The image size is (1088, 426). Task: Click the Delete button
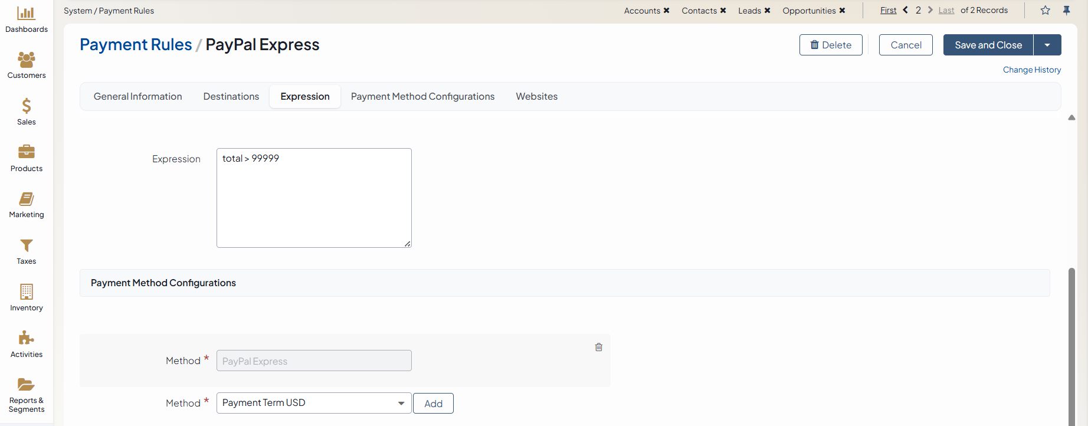point(831,45)
